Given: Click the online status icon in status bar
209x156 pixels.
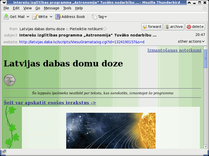Looking at the screenshot, I should click(x=4, y=152).
